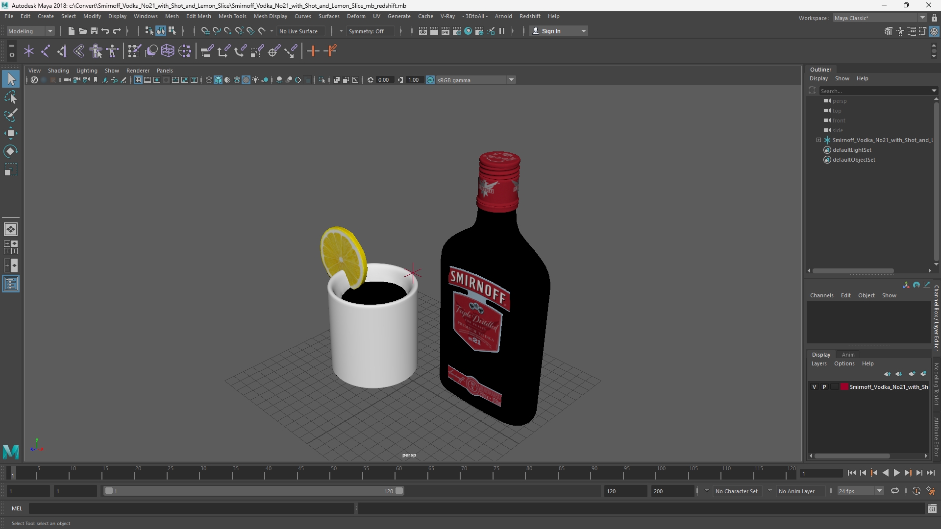The height and width of the screenshot is (529, 941).
Task: Click the orange plus shelf icon
Action: pos(313,51)
